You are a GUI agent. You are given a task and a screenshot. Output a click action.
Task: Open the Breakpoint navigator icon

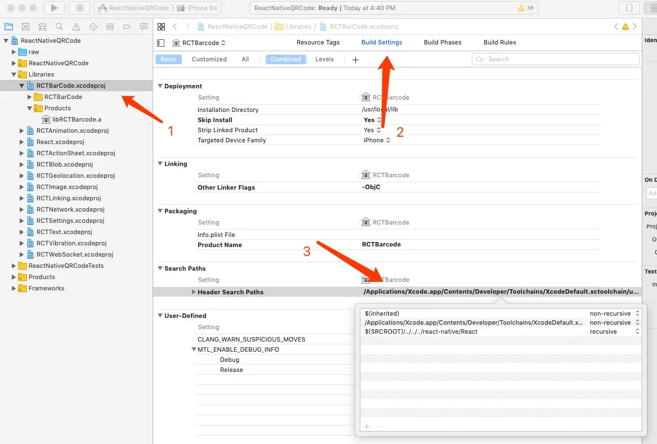[127, 26]
